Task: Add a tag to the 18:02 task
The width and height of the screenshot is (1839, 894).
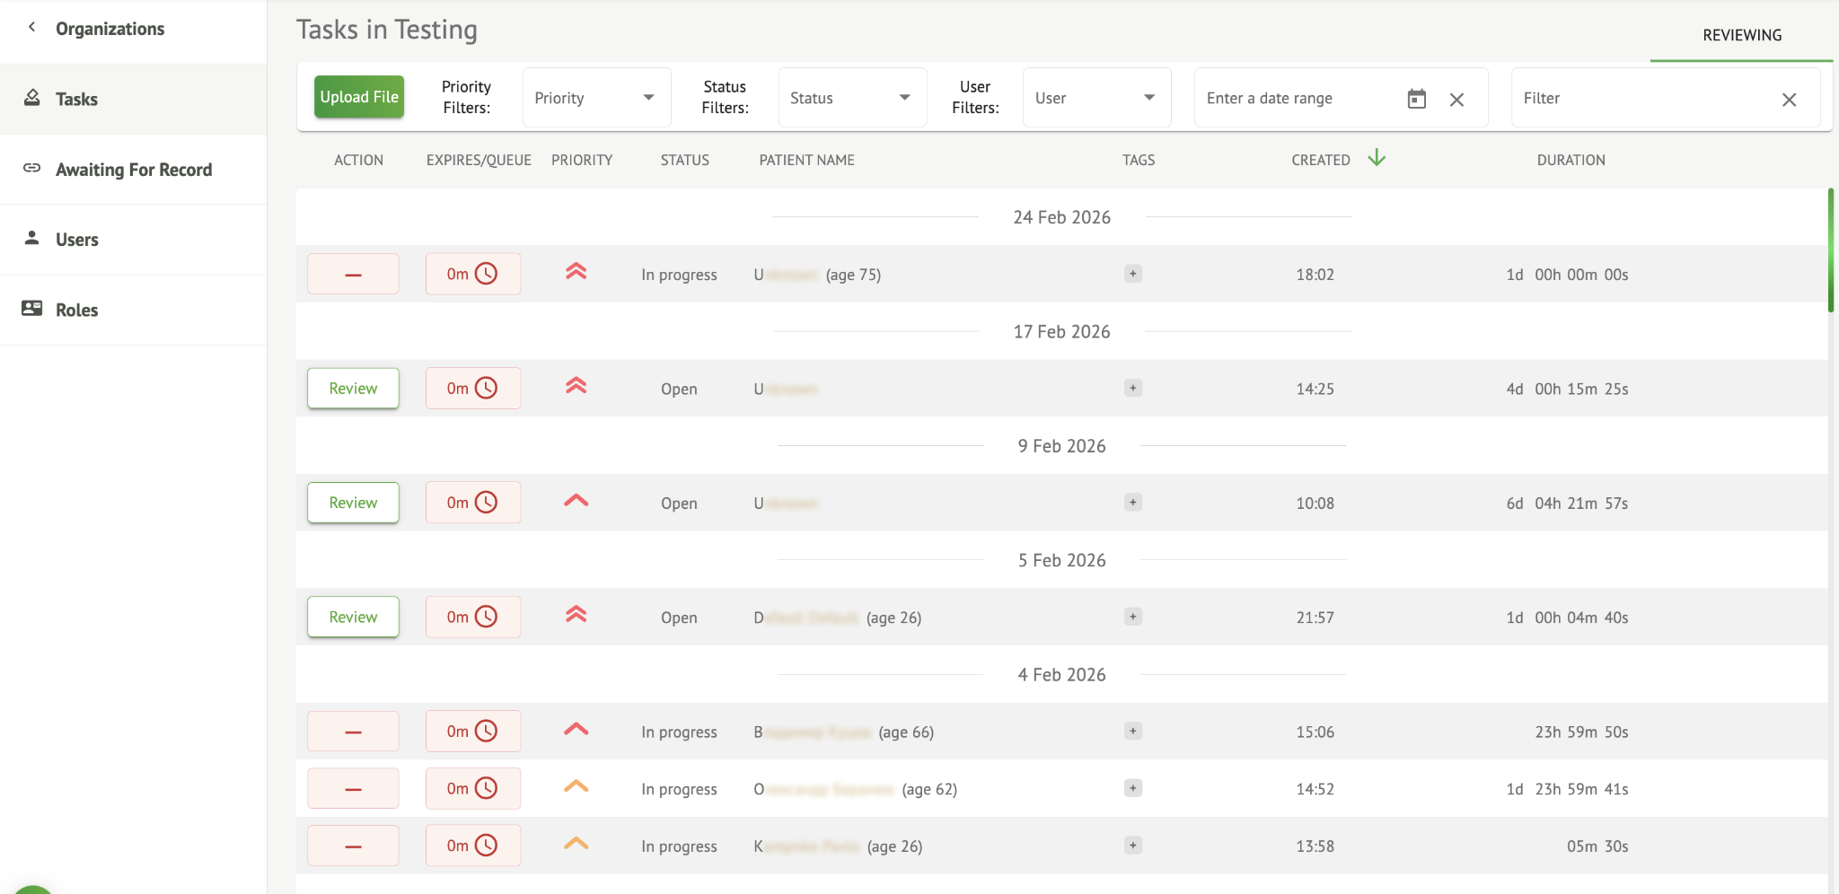Action: click(1133, 274)
